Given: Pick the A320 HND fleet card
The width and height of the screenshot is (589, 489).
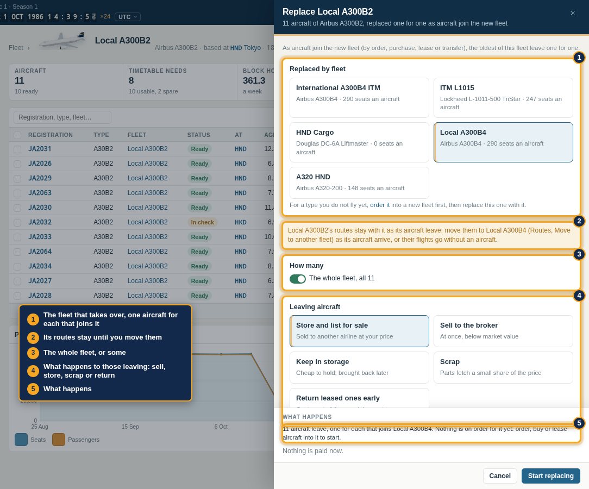Looking at the screenshot, I should (359, 183).
